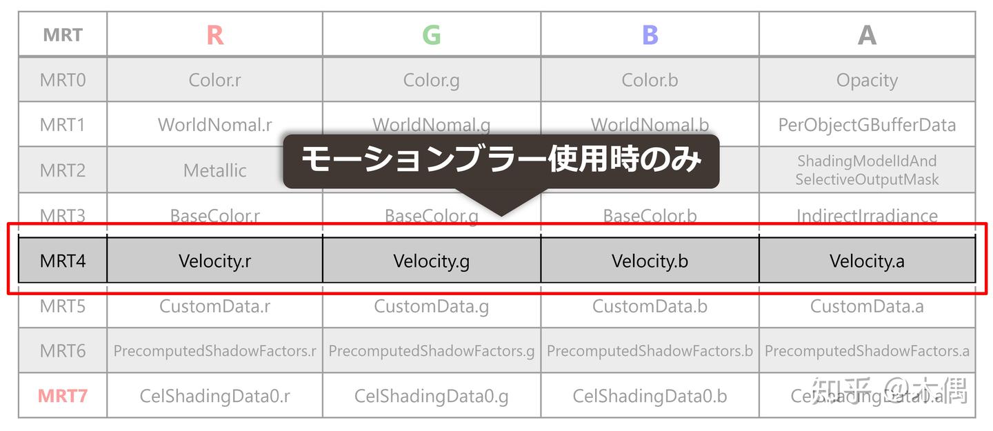Click the モーションブラー使用時のみ callout
This screenshot has height=431, width=993.
501,161
